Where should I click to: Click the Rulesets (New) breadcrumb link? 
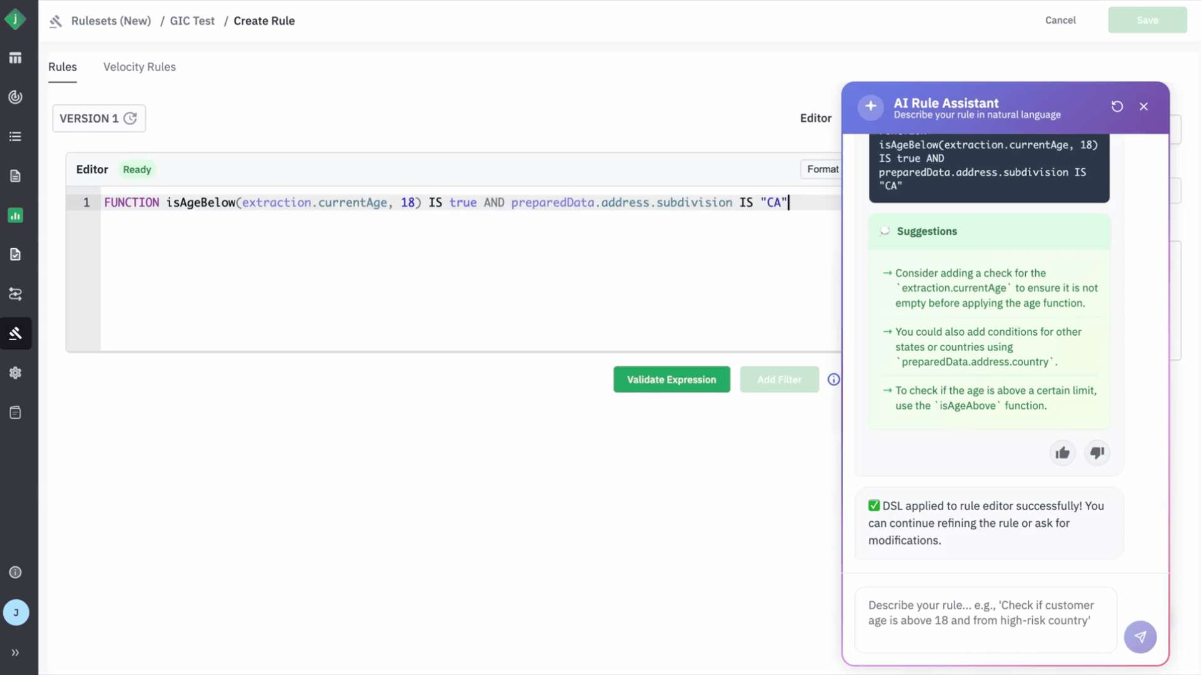pyautogui.click(x=111, y=21)
